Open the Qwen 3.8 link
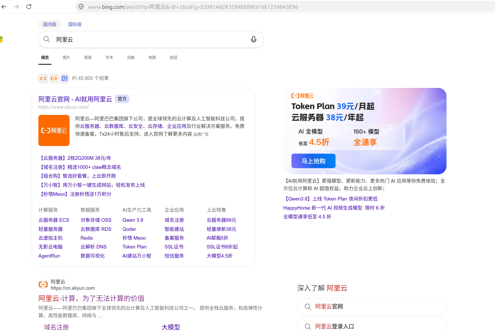Screen dimensions: 495x332 (x=133, y=220)
